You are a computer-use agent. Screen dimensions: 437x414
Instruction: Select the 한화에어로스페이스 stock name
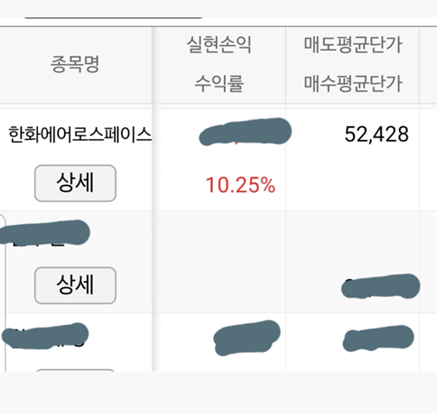click(x=80, y=135)
